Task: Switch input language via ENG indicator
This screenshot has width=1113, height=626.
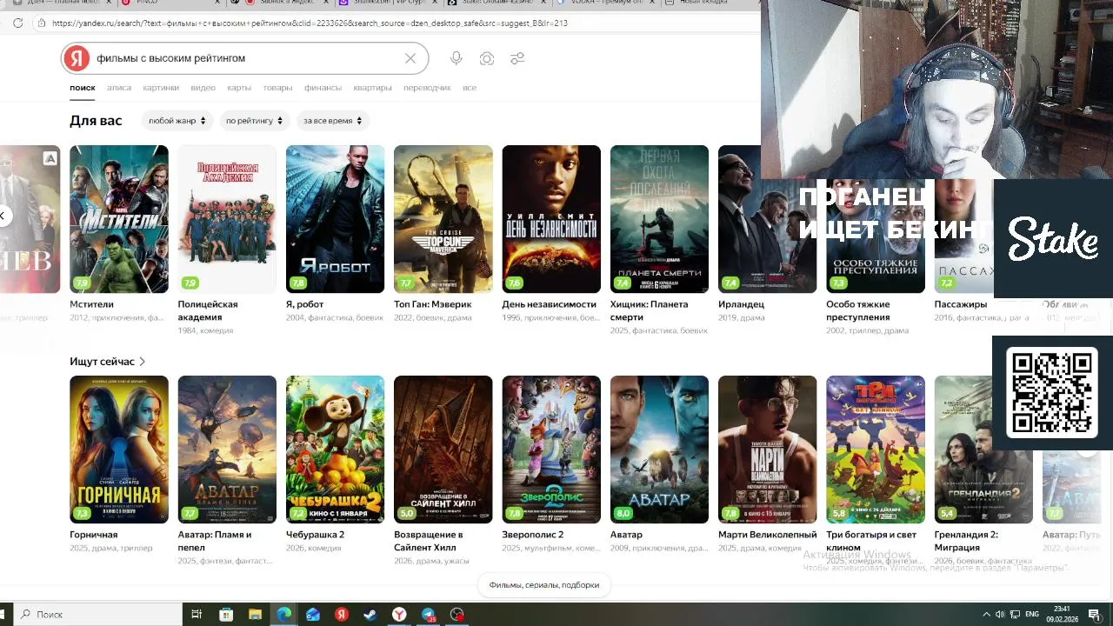Action: pyautogui.click(x=1032, y=615)
